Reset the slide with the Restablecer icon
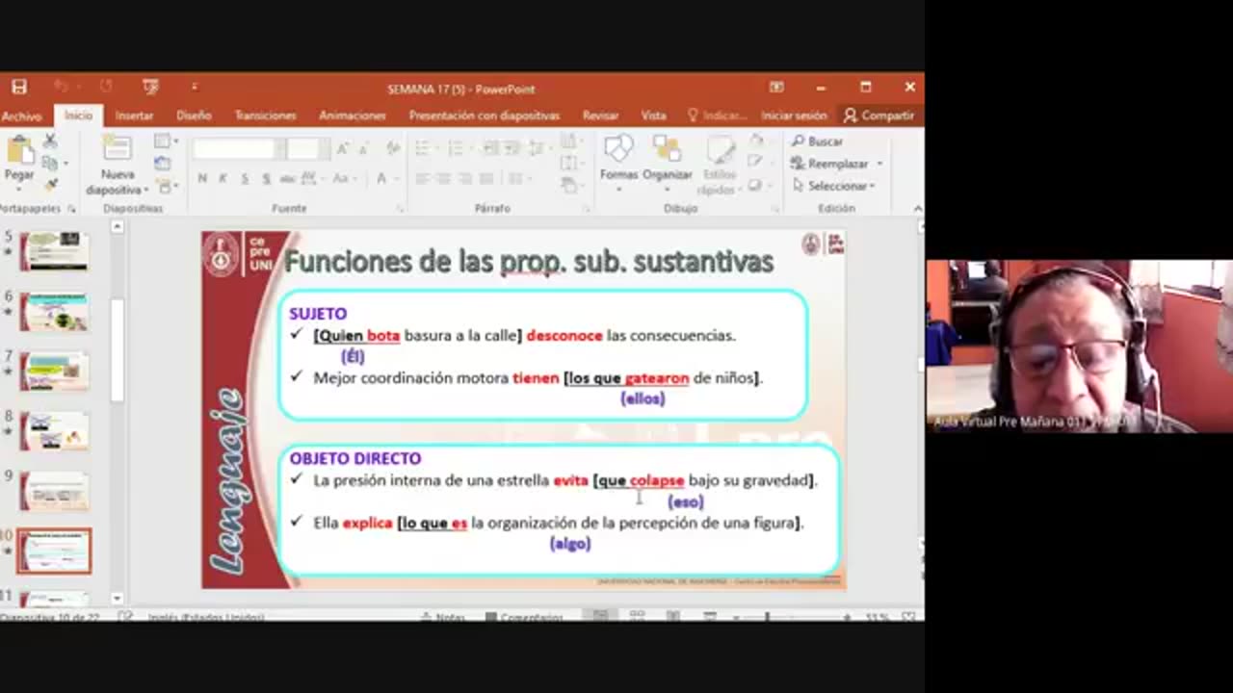Image resolution: width=1233 pixels, height=693 pixels. (x=162, y=164)
